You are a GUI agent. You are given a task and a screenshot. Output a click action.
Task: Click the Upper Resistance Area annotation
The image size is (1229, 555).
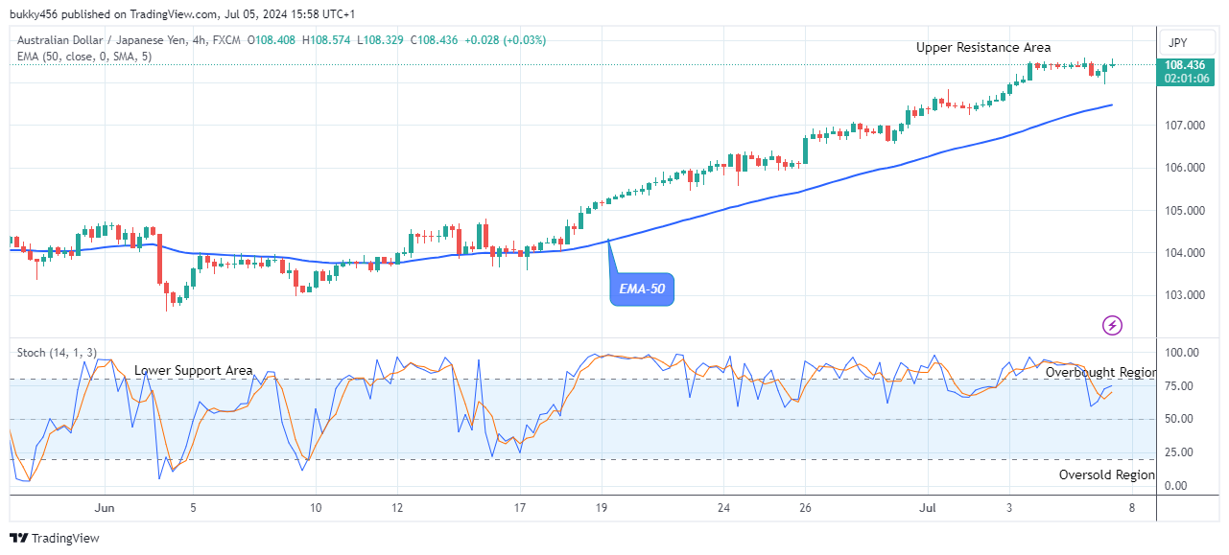point(983,47)
